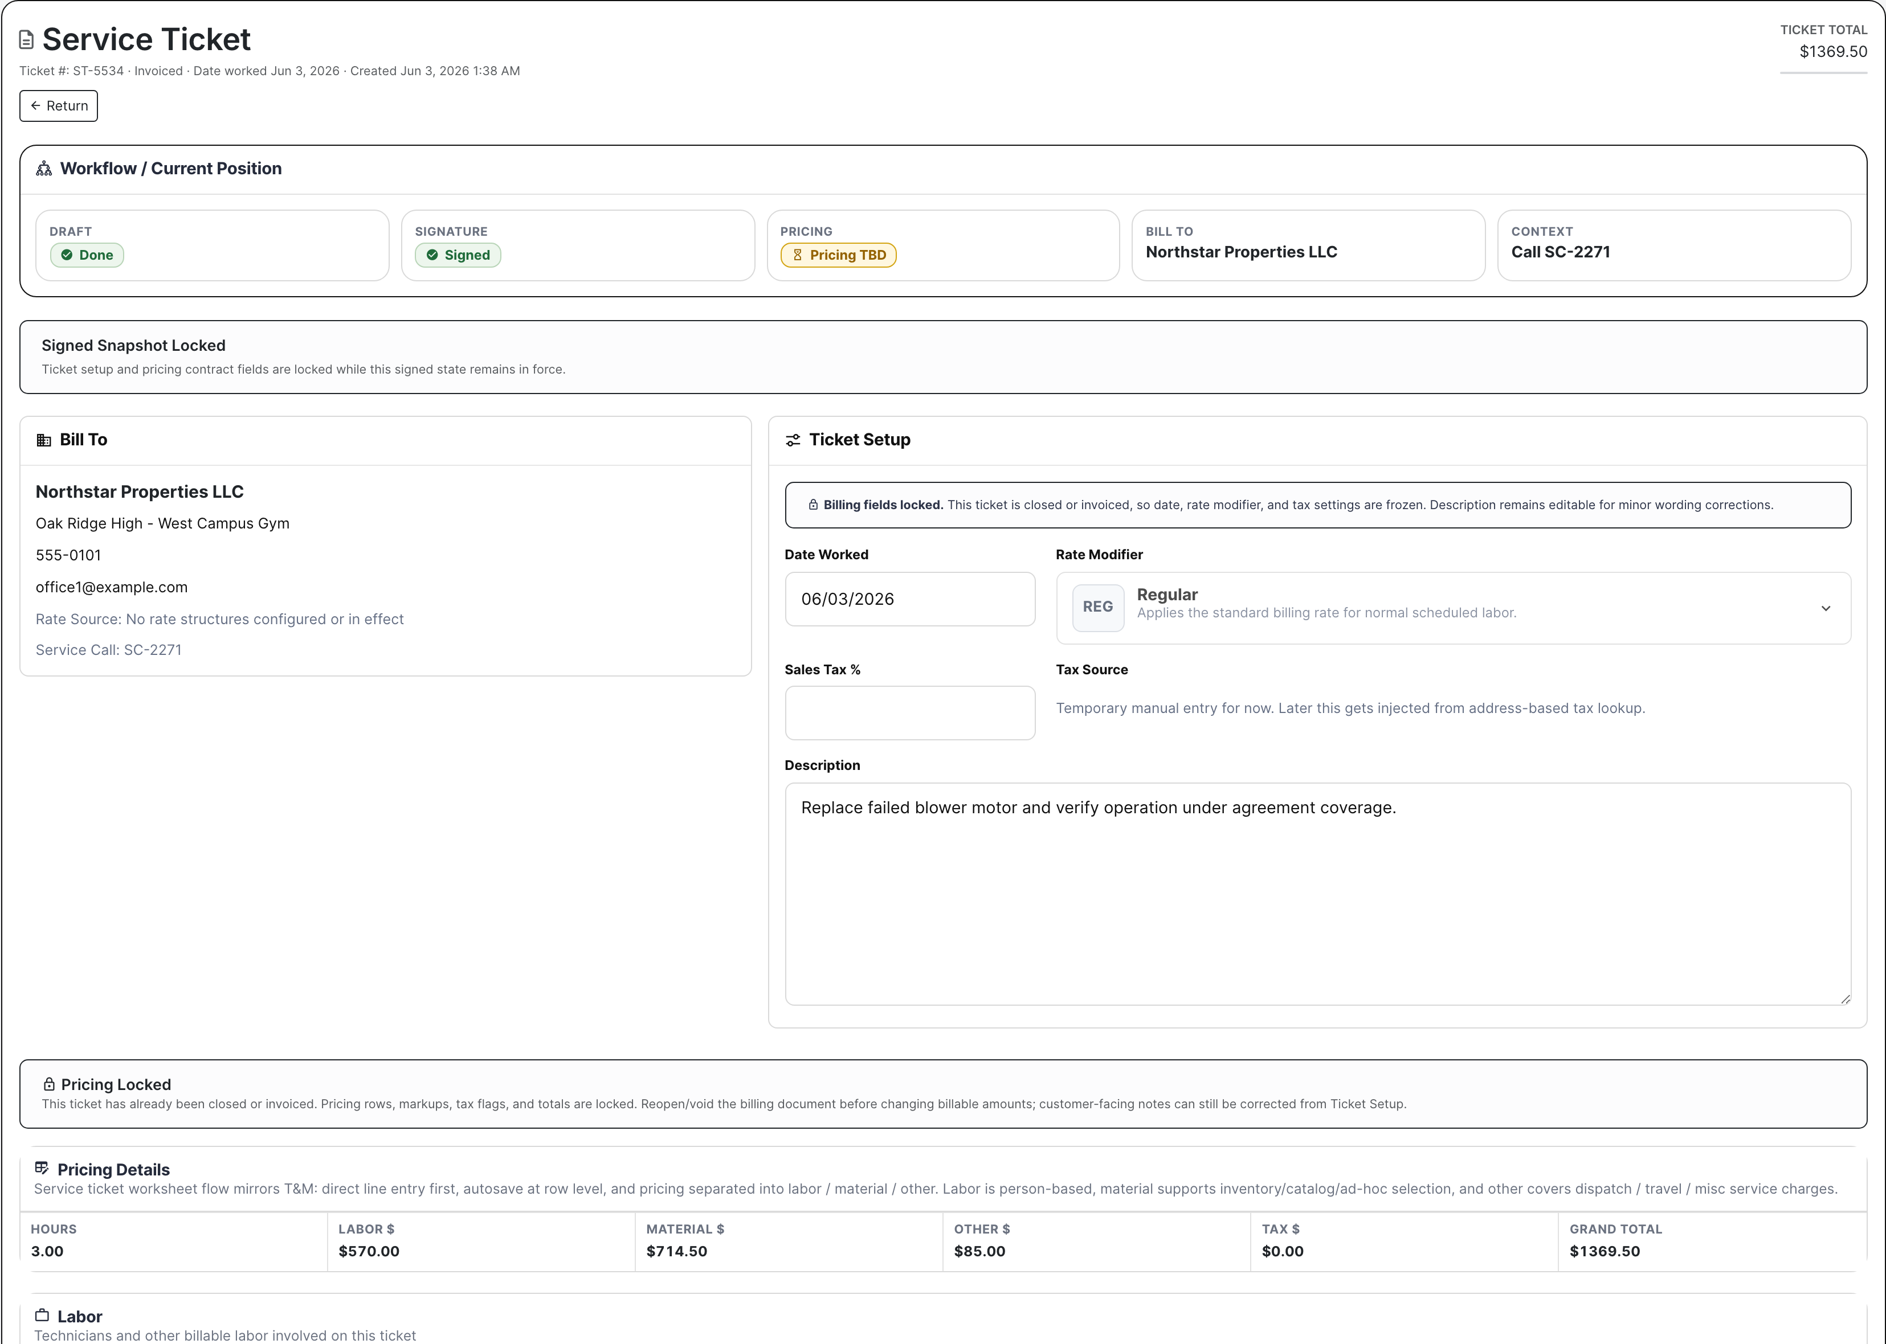Click the Sales Tax % input
The width and height of the screenshot is (1886, 1344).
[910, 712]
